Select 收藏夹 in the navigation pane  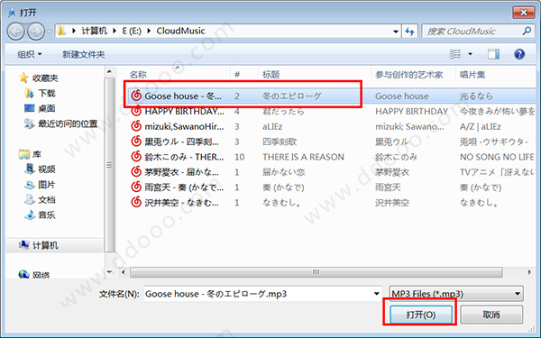[45, 78]
